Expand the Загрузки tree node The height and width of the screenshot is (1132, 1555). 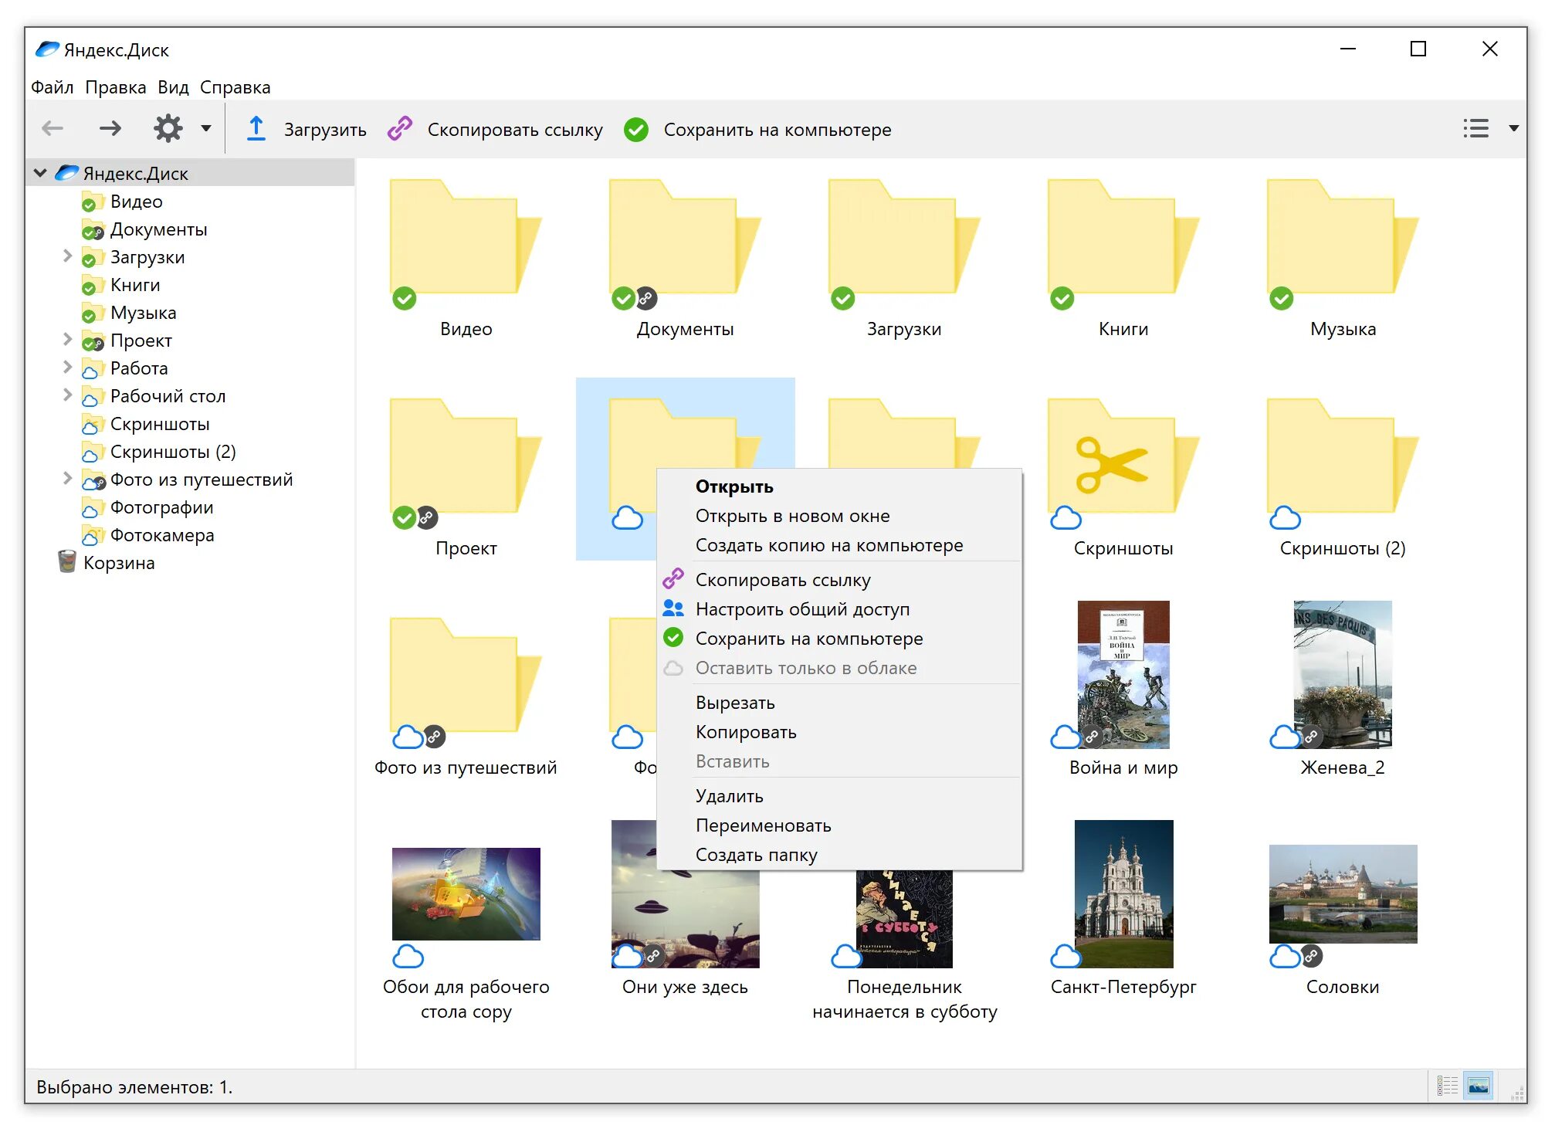coord(67,256)
